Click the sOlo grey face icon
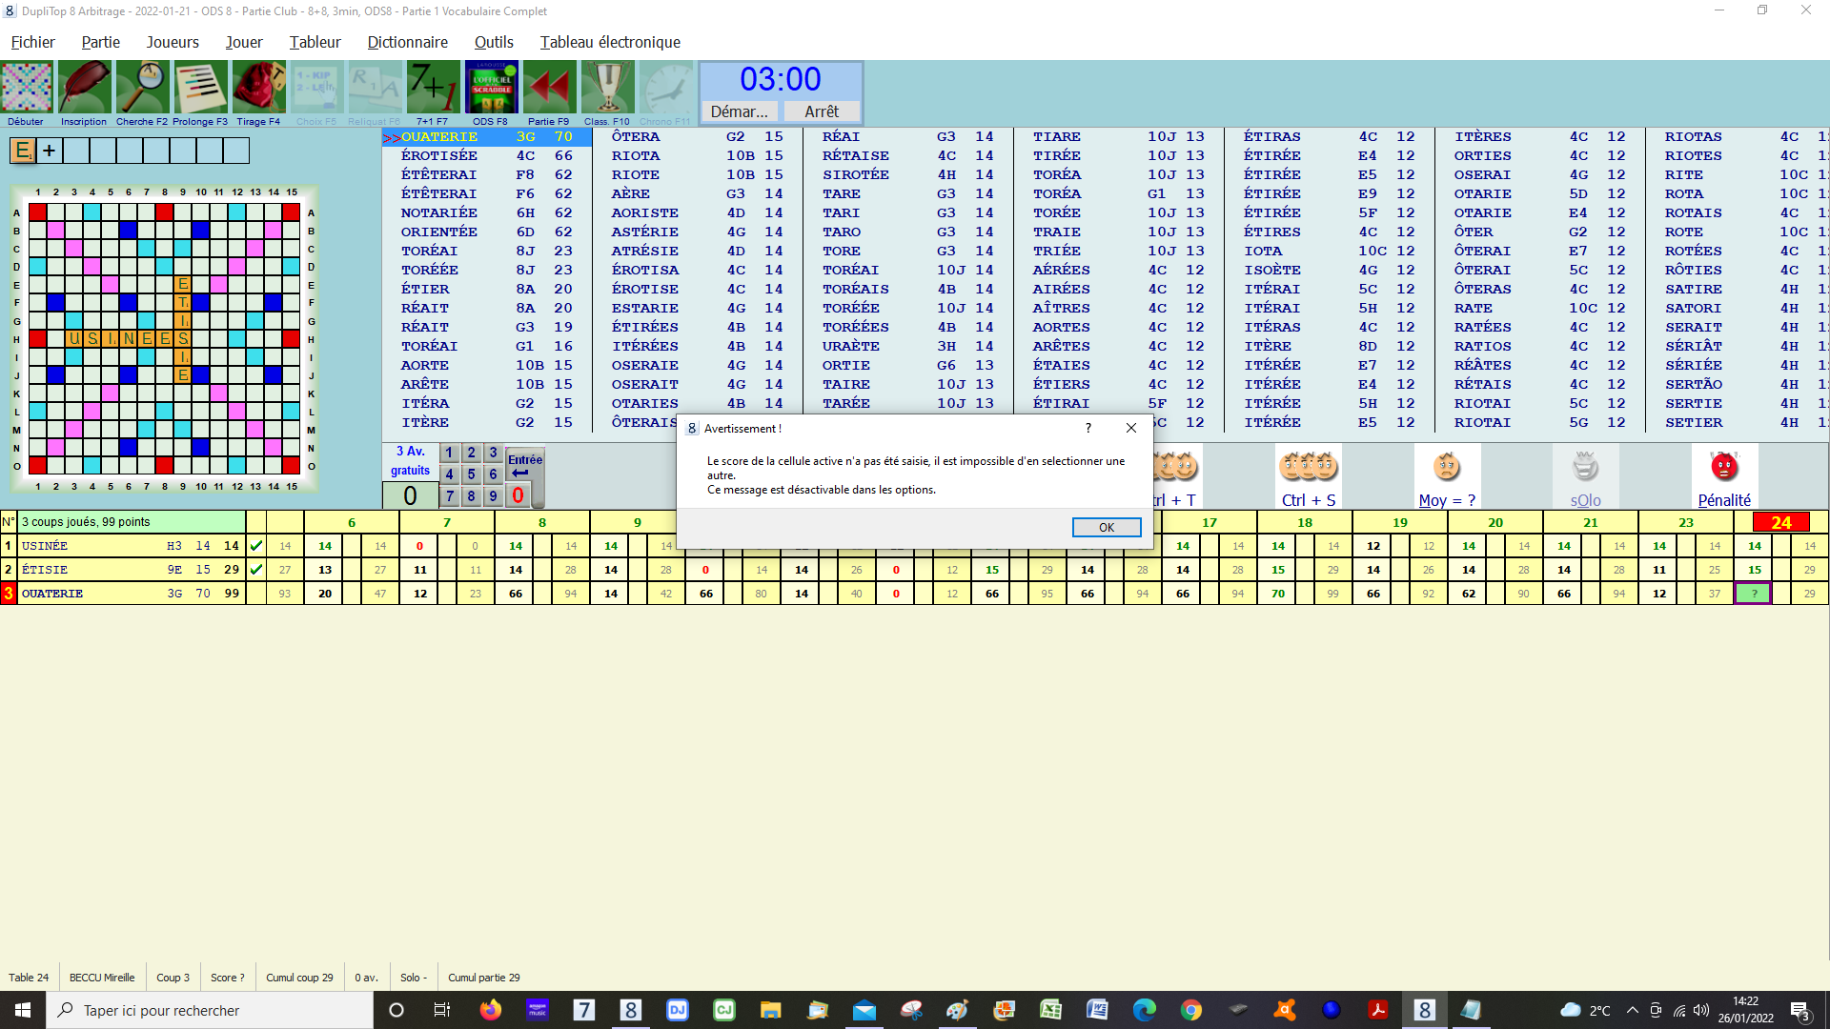The image size is (1830, 1029). click(x=1585, y=468)
